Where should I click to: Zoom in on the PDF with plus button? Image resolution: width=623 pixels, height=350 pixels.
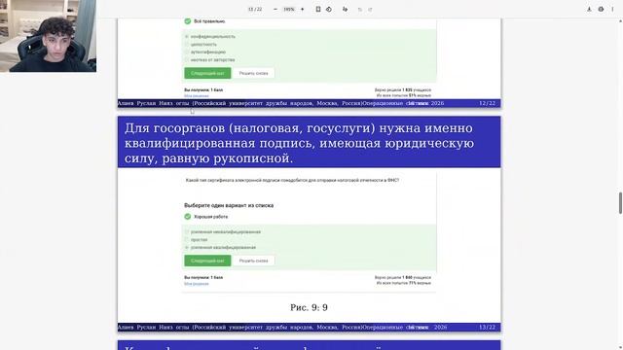pos(302,9)
